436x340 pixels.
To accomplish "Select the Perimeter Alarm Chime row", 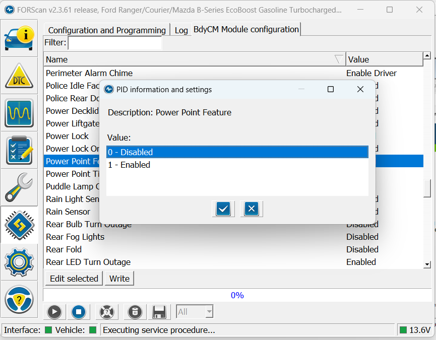I will [233, 73].
